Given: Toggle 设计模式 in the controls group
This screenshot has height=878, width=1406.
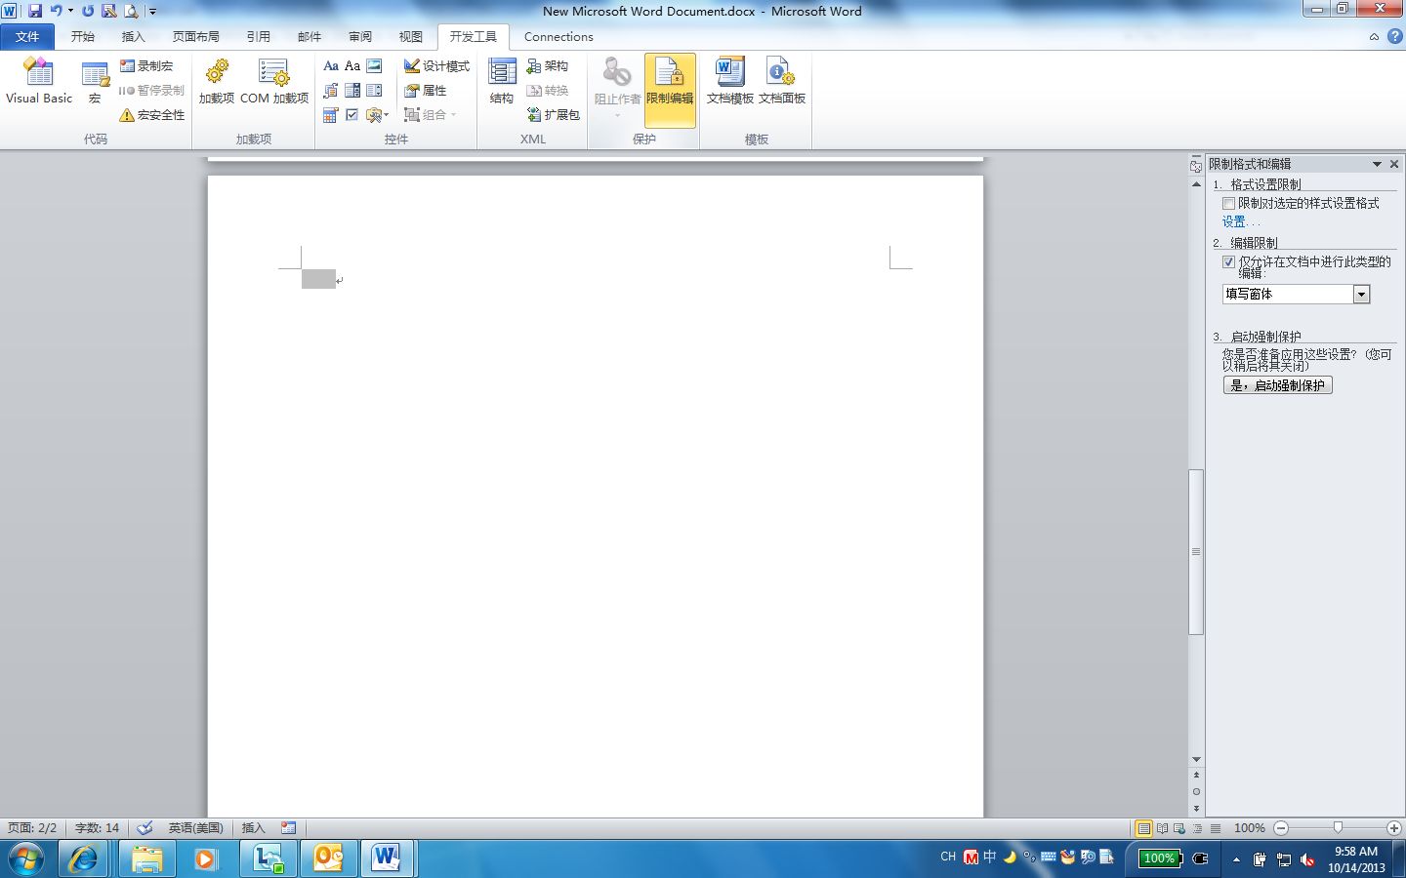Looking at the screenshot, I should click(x=436, y=65).
